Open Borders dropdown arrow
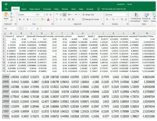 pos(38,19)
